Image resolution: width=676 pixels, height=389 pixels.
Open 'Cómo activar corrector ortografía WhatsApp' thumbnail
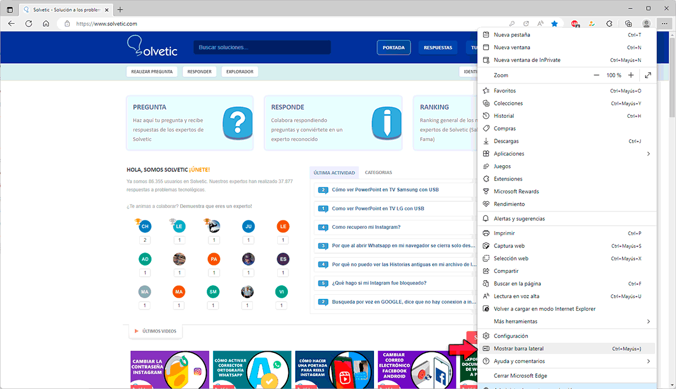click(x=252, y=370)
